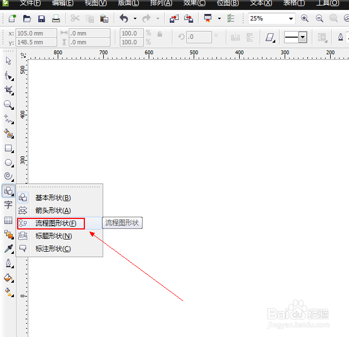Toggle the lock ratio padlock
Screen dimensions: 349x337
coord(160,34)
